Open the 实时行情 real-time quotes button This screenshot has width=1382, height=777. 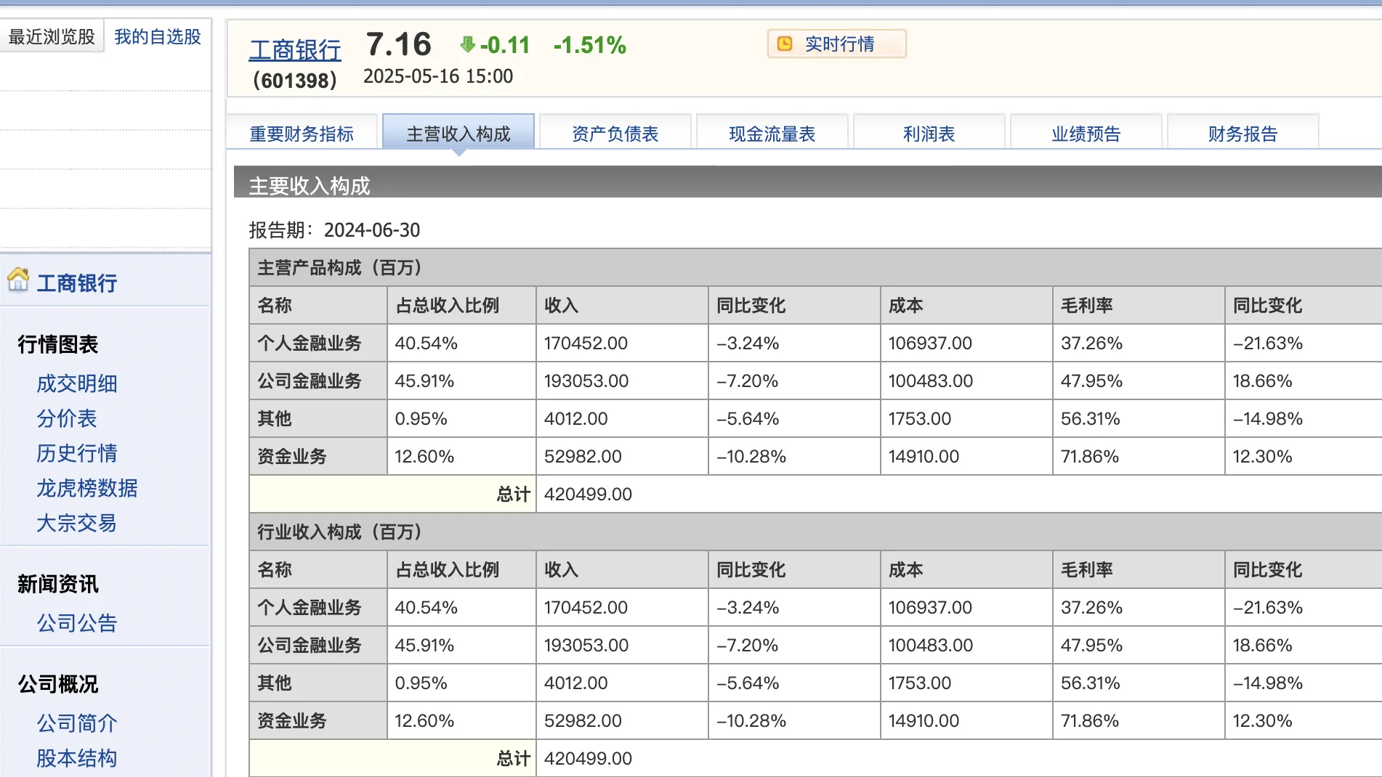tap(836, 44)
